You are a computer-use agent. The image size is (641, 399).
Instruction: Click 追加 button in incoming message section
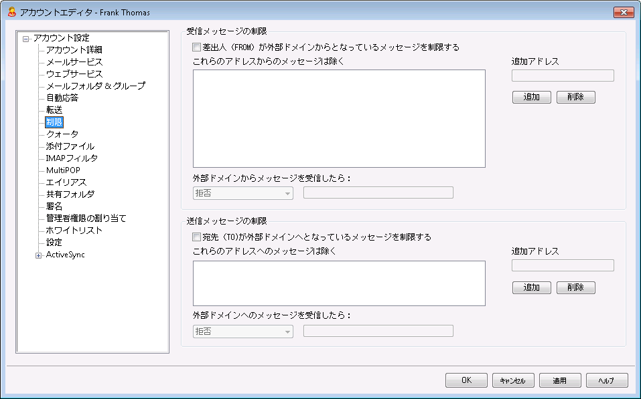pos(531,97)
